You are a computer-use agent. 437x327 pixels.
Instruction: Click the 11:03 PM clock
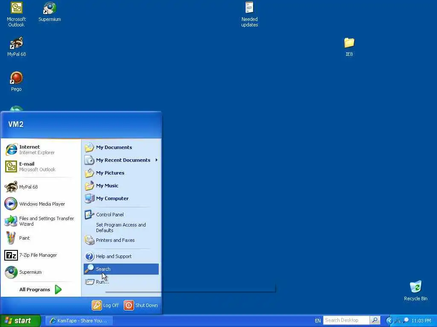click(421, 321)
